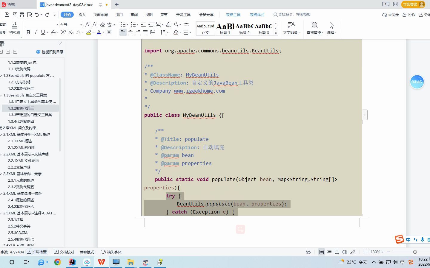This screenshot has height=268, width=430.
Task: Open Print Preview icon
Action: [29, 15]
